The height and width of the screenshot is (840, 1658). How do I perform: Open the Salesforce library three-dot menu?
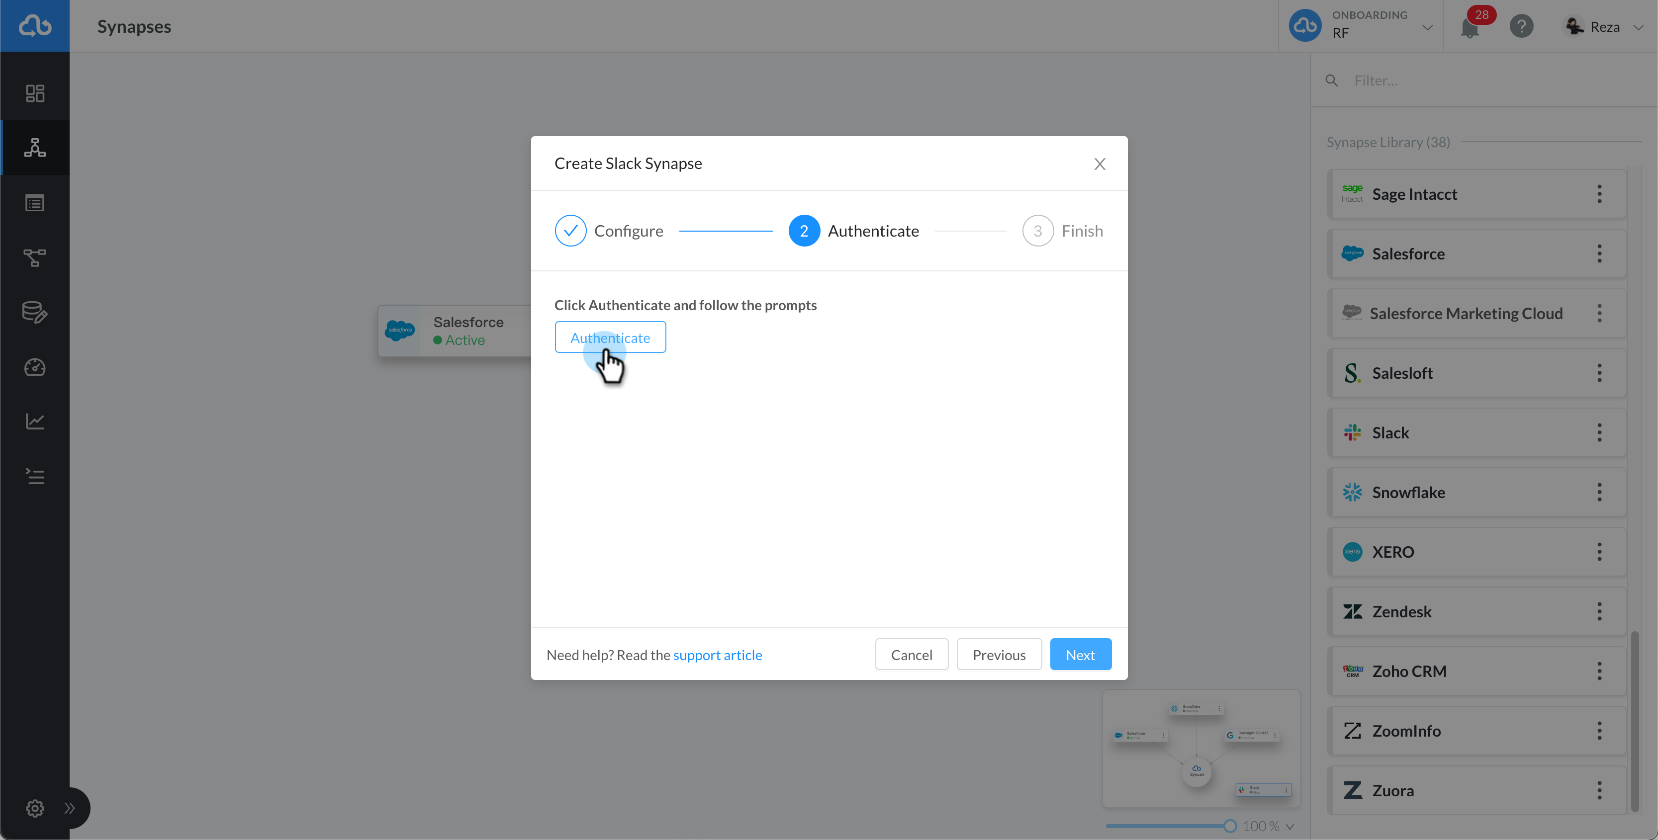[1599, 253]
